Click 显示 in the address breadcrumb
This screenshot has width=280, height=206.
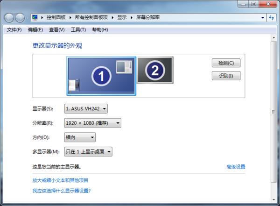coord(122,17)
